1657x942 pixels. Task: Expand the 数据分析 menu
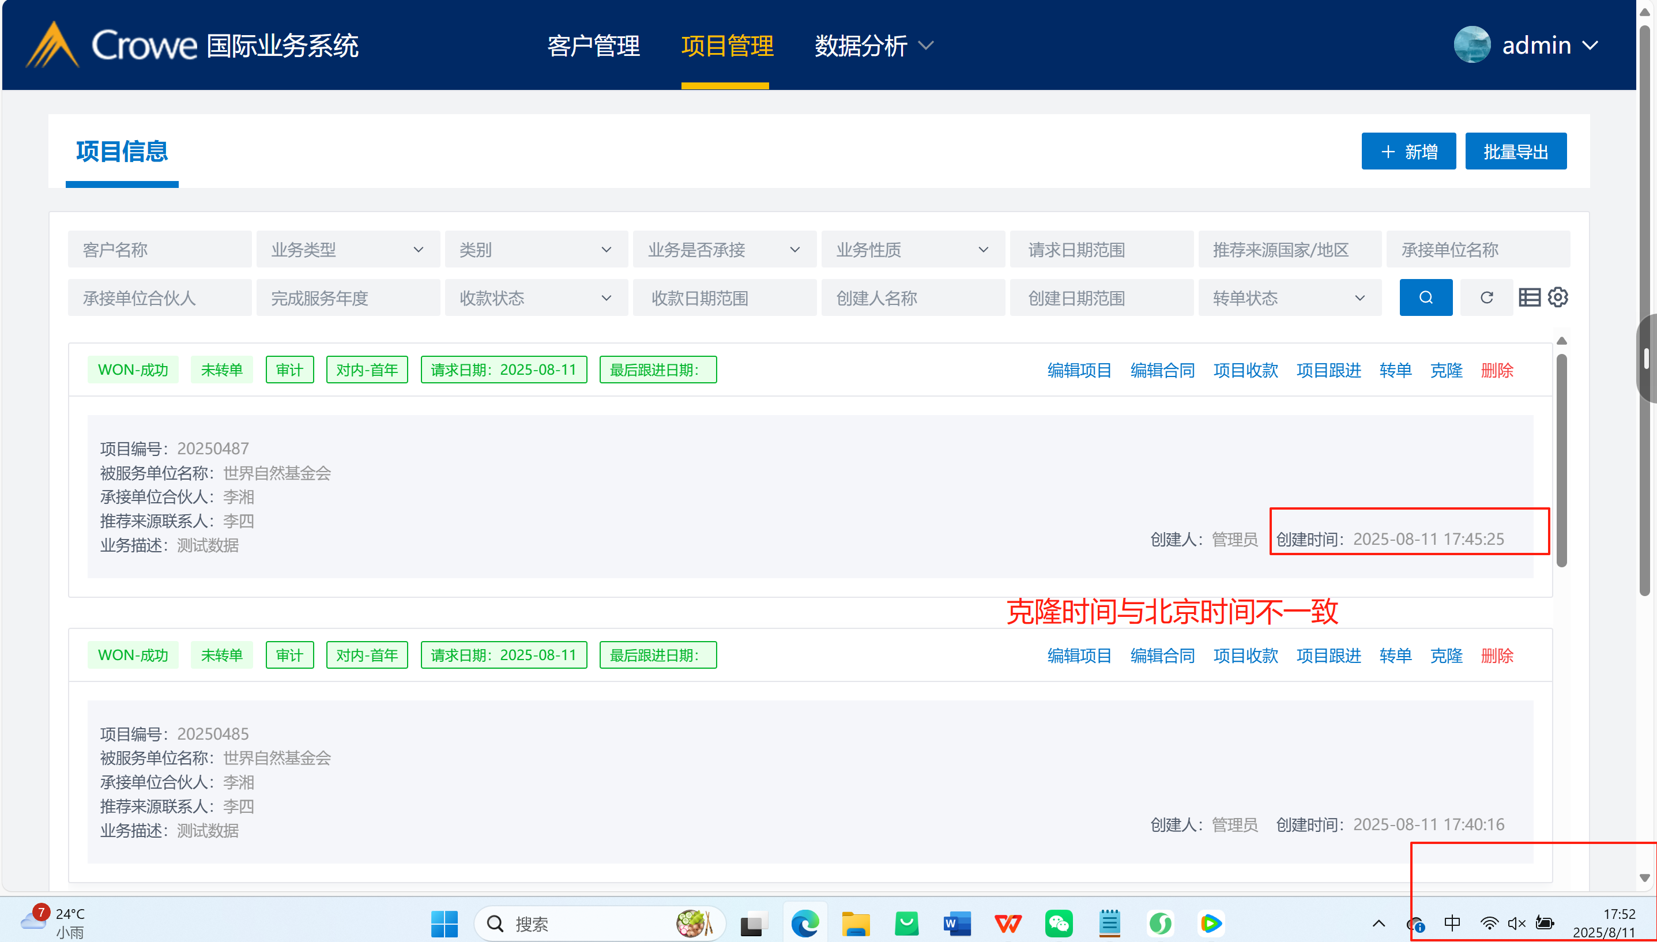[x=873, y=46]
